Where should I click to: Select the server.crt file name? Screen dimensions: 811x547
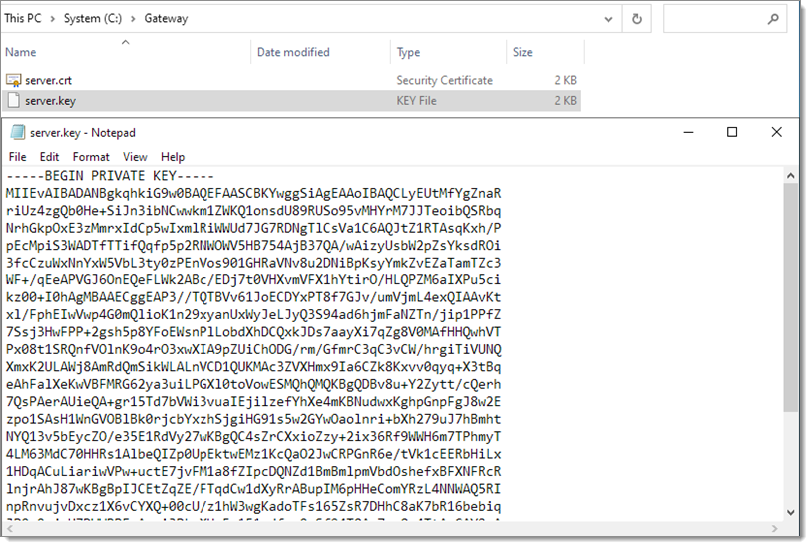48,80
